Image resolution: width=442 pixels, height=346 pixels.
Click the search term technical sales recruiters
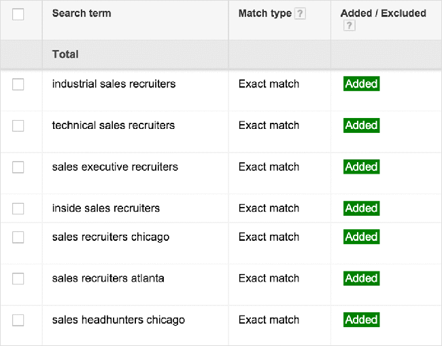(x=114, y=126)
